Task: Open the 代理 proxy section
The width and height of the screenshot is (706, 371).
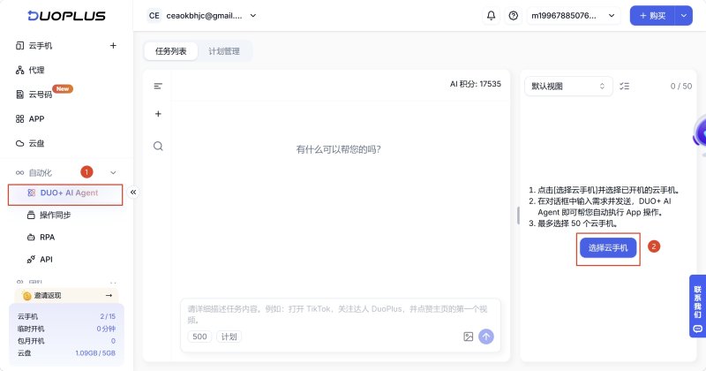Action: 36,70
